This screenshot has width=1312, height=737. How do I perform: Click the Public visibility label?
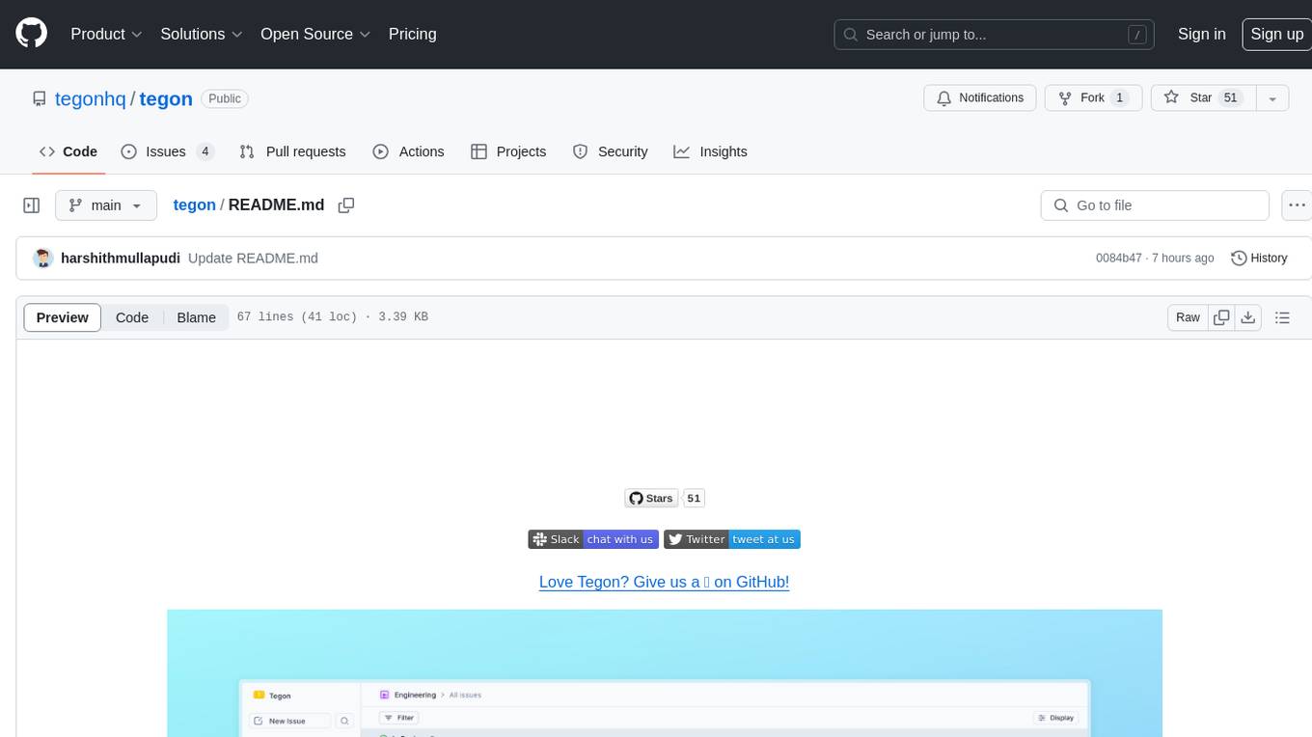pos(225,98)
